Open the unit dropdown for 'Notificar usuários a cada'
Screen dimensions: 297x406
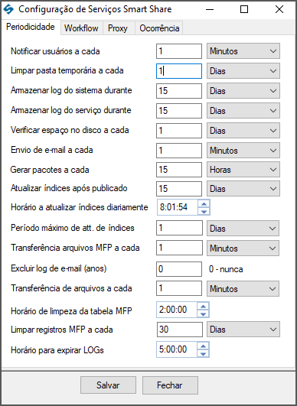tap(243, 51)
